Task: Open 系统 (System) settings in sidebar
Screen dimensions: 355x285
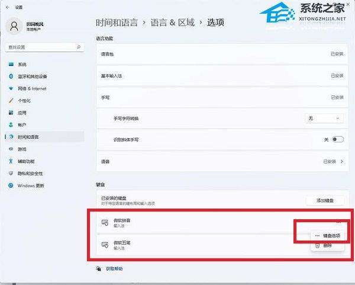Action: click(x=22, y=64)
